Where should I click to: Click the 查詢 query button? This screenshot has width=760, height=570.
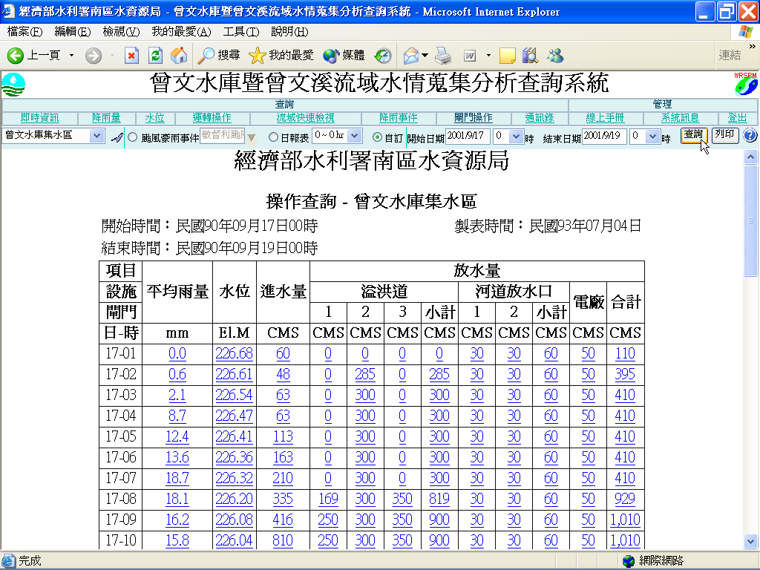(694, 135)
